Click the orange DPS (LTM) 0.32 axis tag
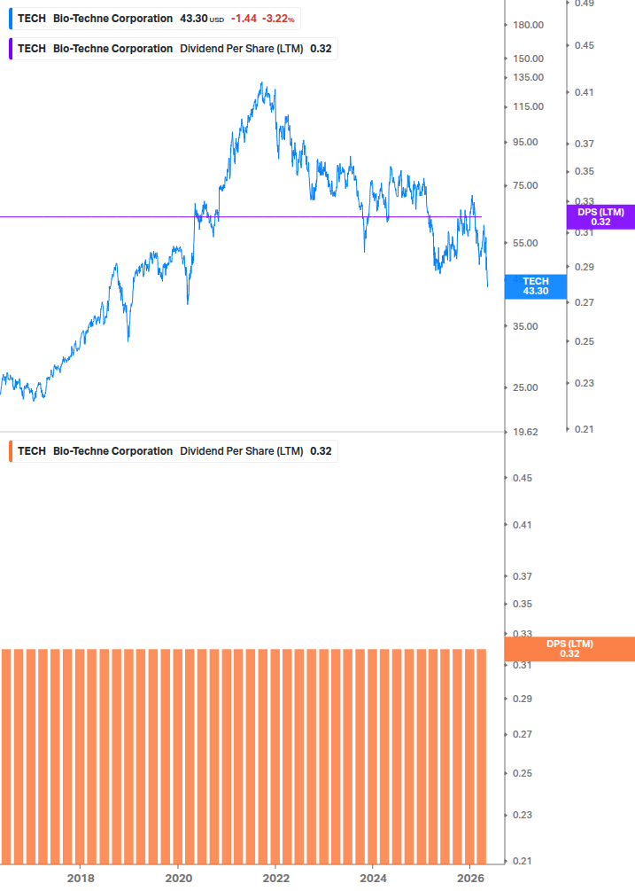This screenshot has height=891, width=635. 569,649
